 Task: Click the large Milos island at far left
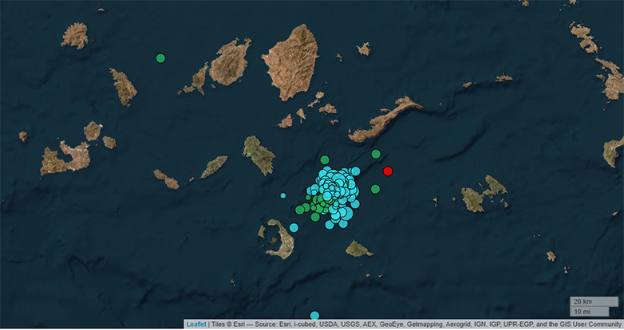[x=65, y=158]
